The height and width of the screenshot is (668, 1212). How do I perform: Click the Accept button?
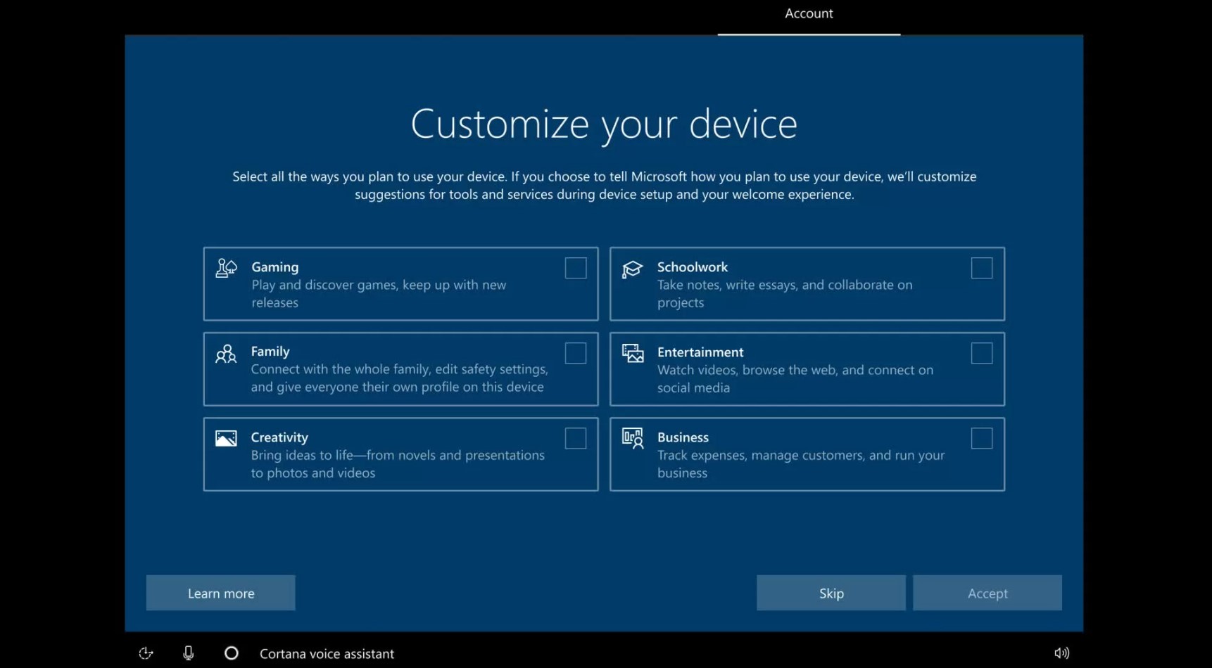987,593
